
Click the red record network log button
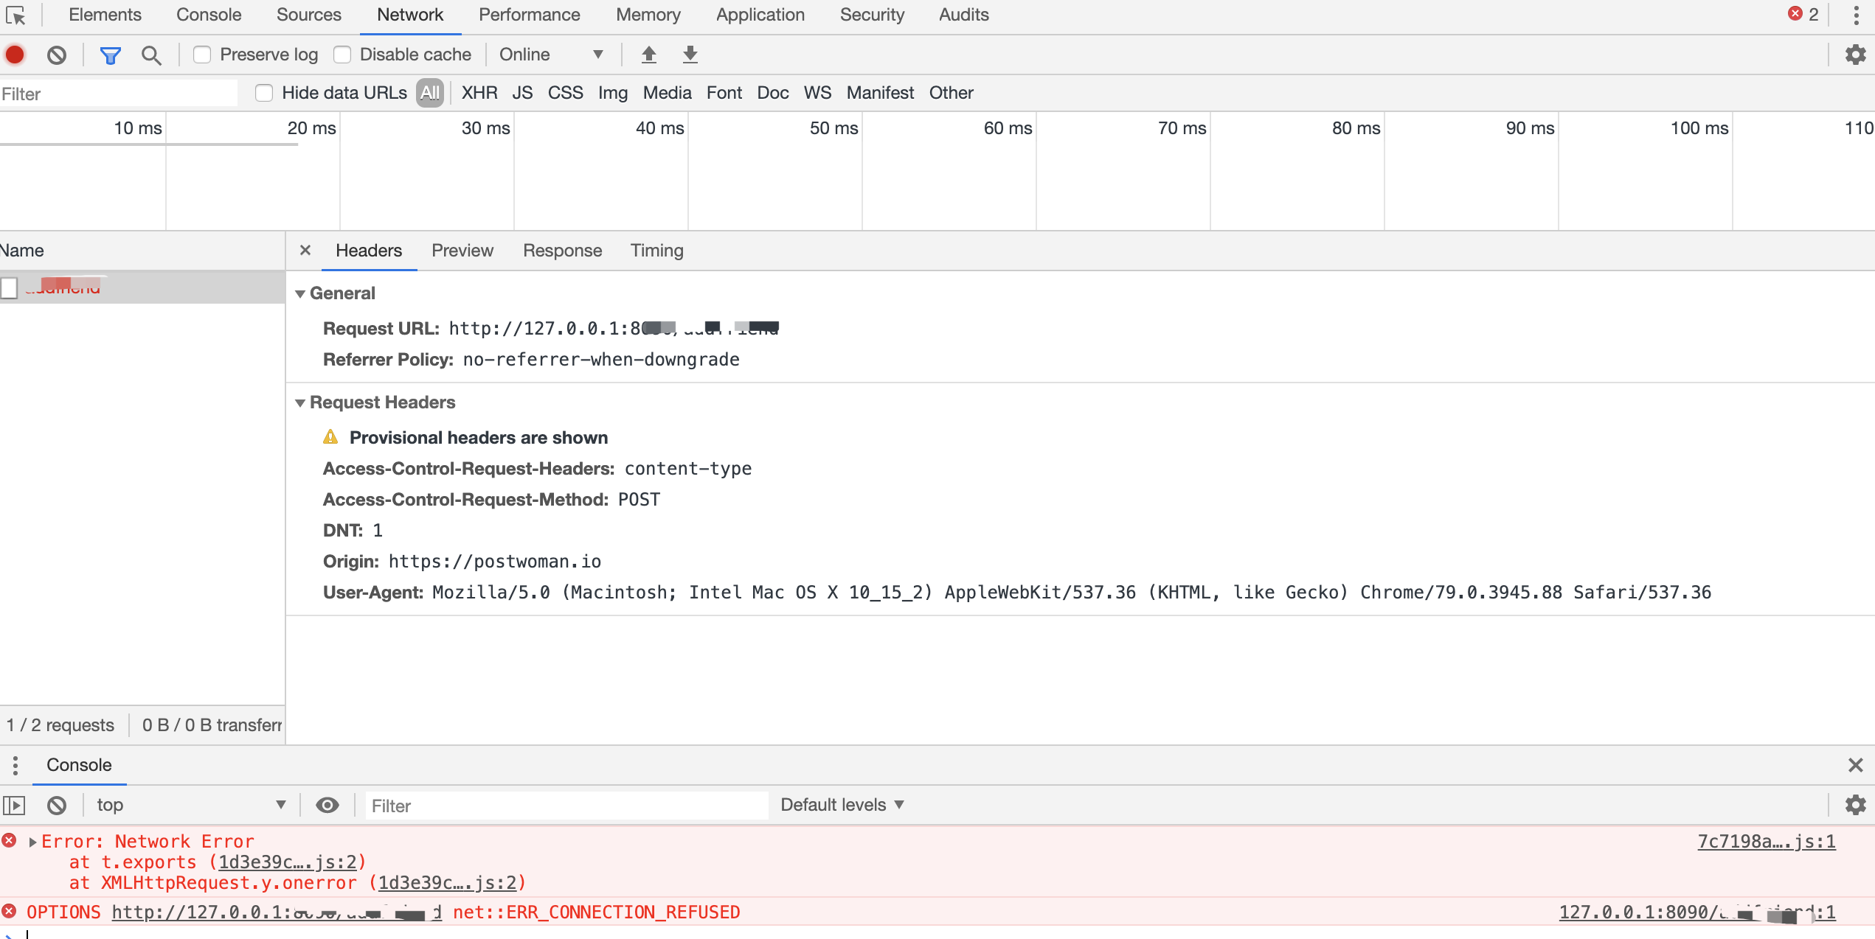pyautogui.click(x=15, y=55)
